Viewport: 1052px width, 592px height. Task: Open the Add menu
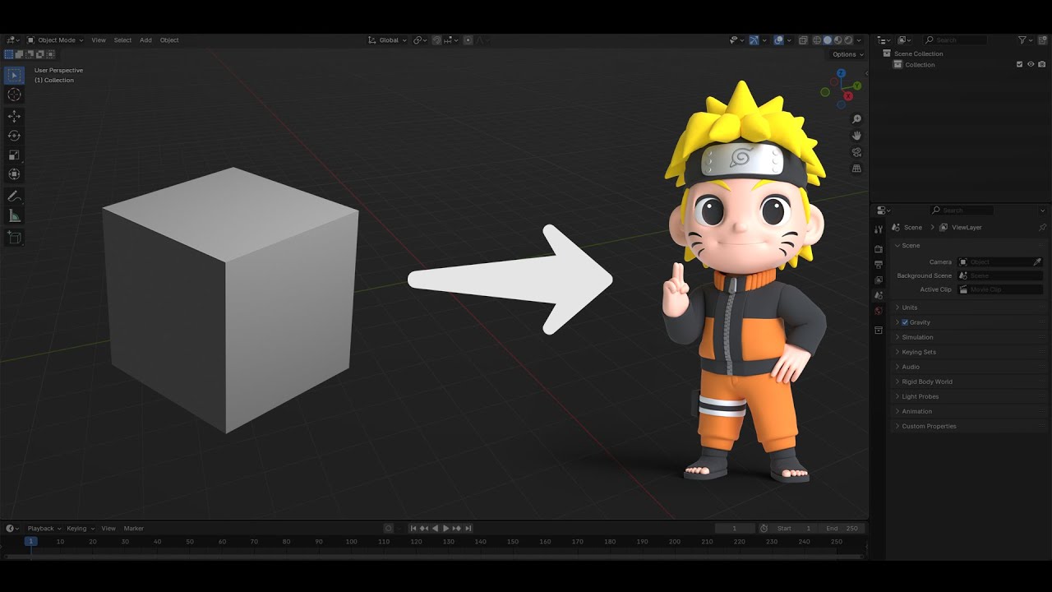[x=145, y=39]
